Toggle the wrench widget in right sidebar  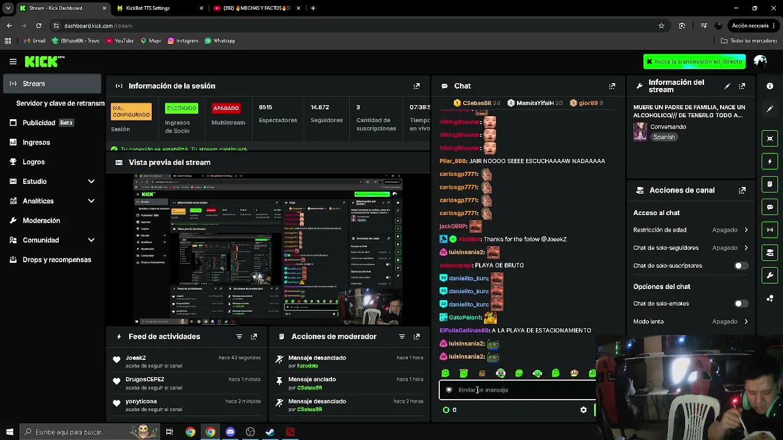point(770,276)
